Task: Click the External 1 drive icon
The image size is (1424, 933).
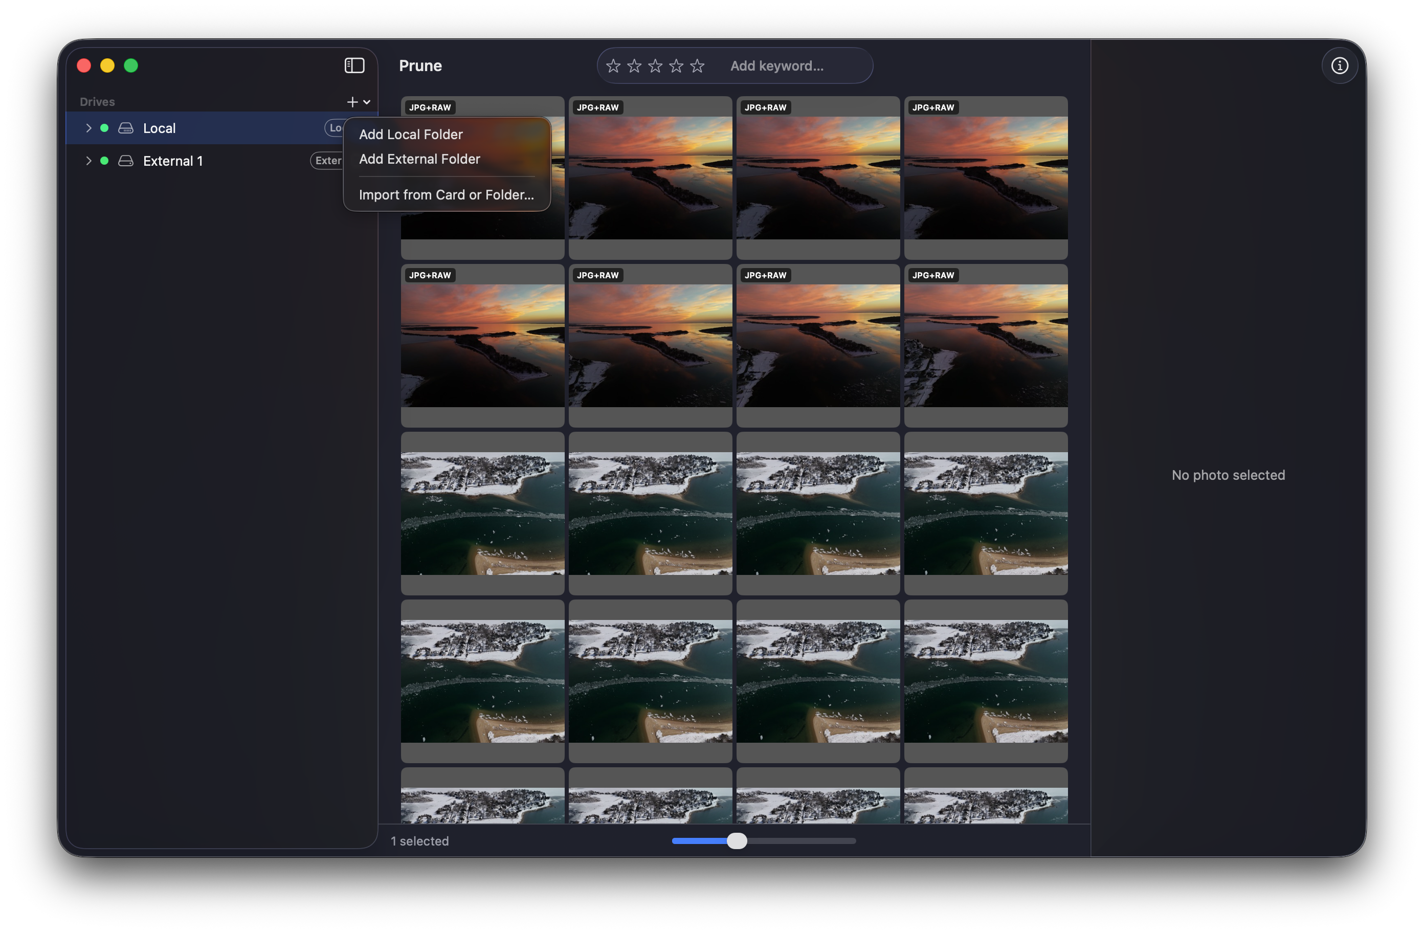Action: pyautogui.click(x=126, y=161)
